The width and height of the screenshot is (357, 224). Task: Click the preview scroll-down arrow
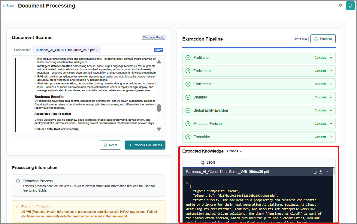point(159,129)
